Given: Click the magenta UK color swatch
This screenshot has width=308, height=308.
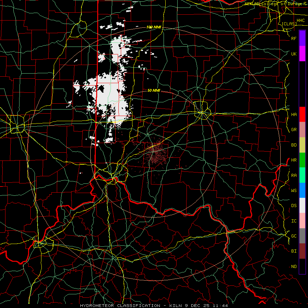Looking at the screenshot, I should 302,54.
